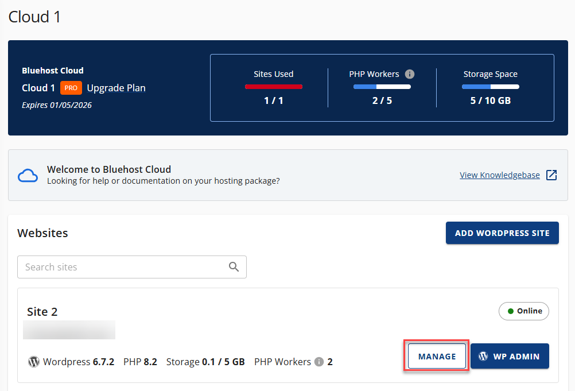Click the Storage Space usage progress bar
Viewport: 575px width, 391px height.
[x=491, y=87]
